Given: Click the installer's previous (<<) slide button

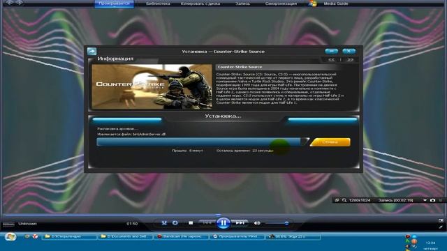Looking at the screenshot, I should 331,60.
